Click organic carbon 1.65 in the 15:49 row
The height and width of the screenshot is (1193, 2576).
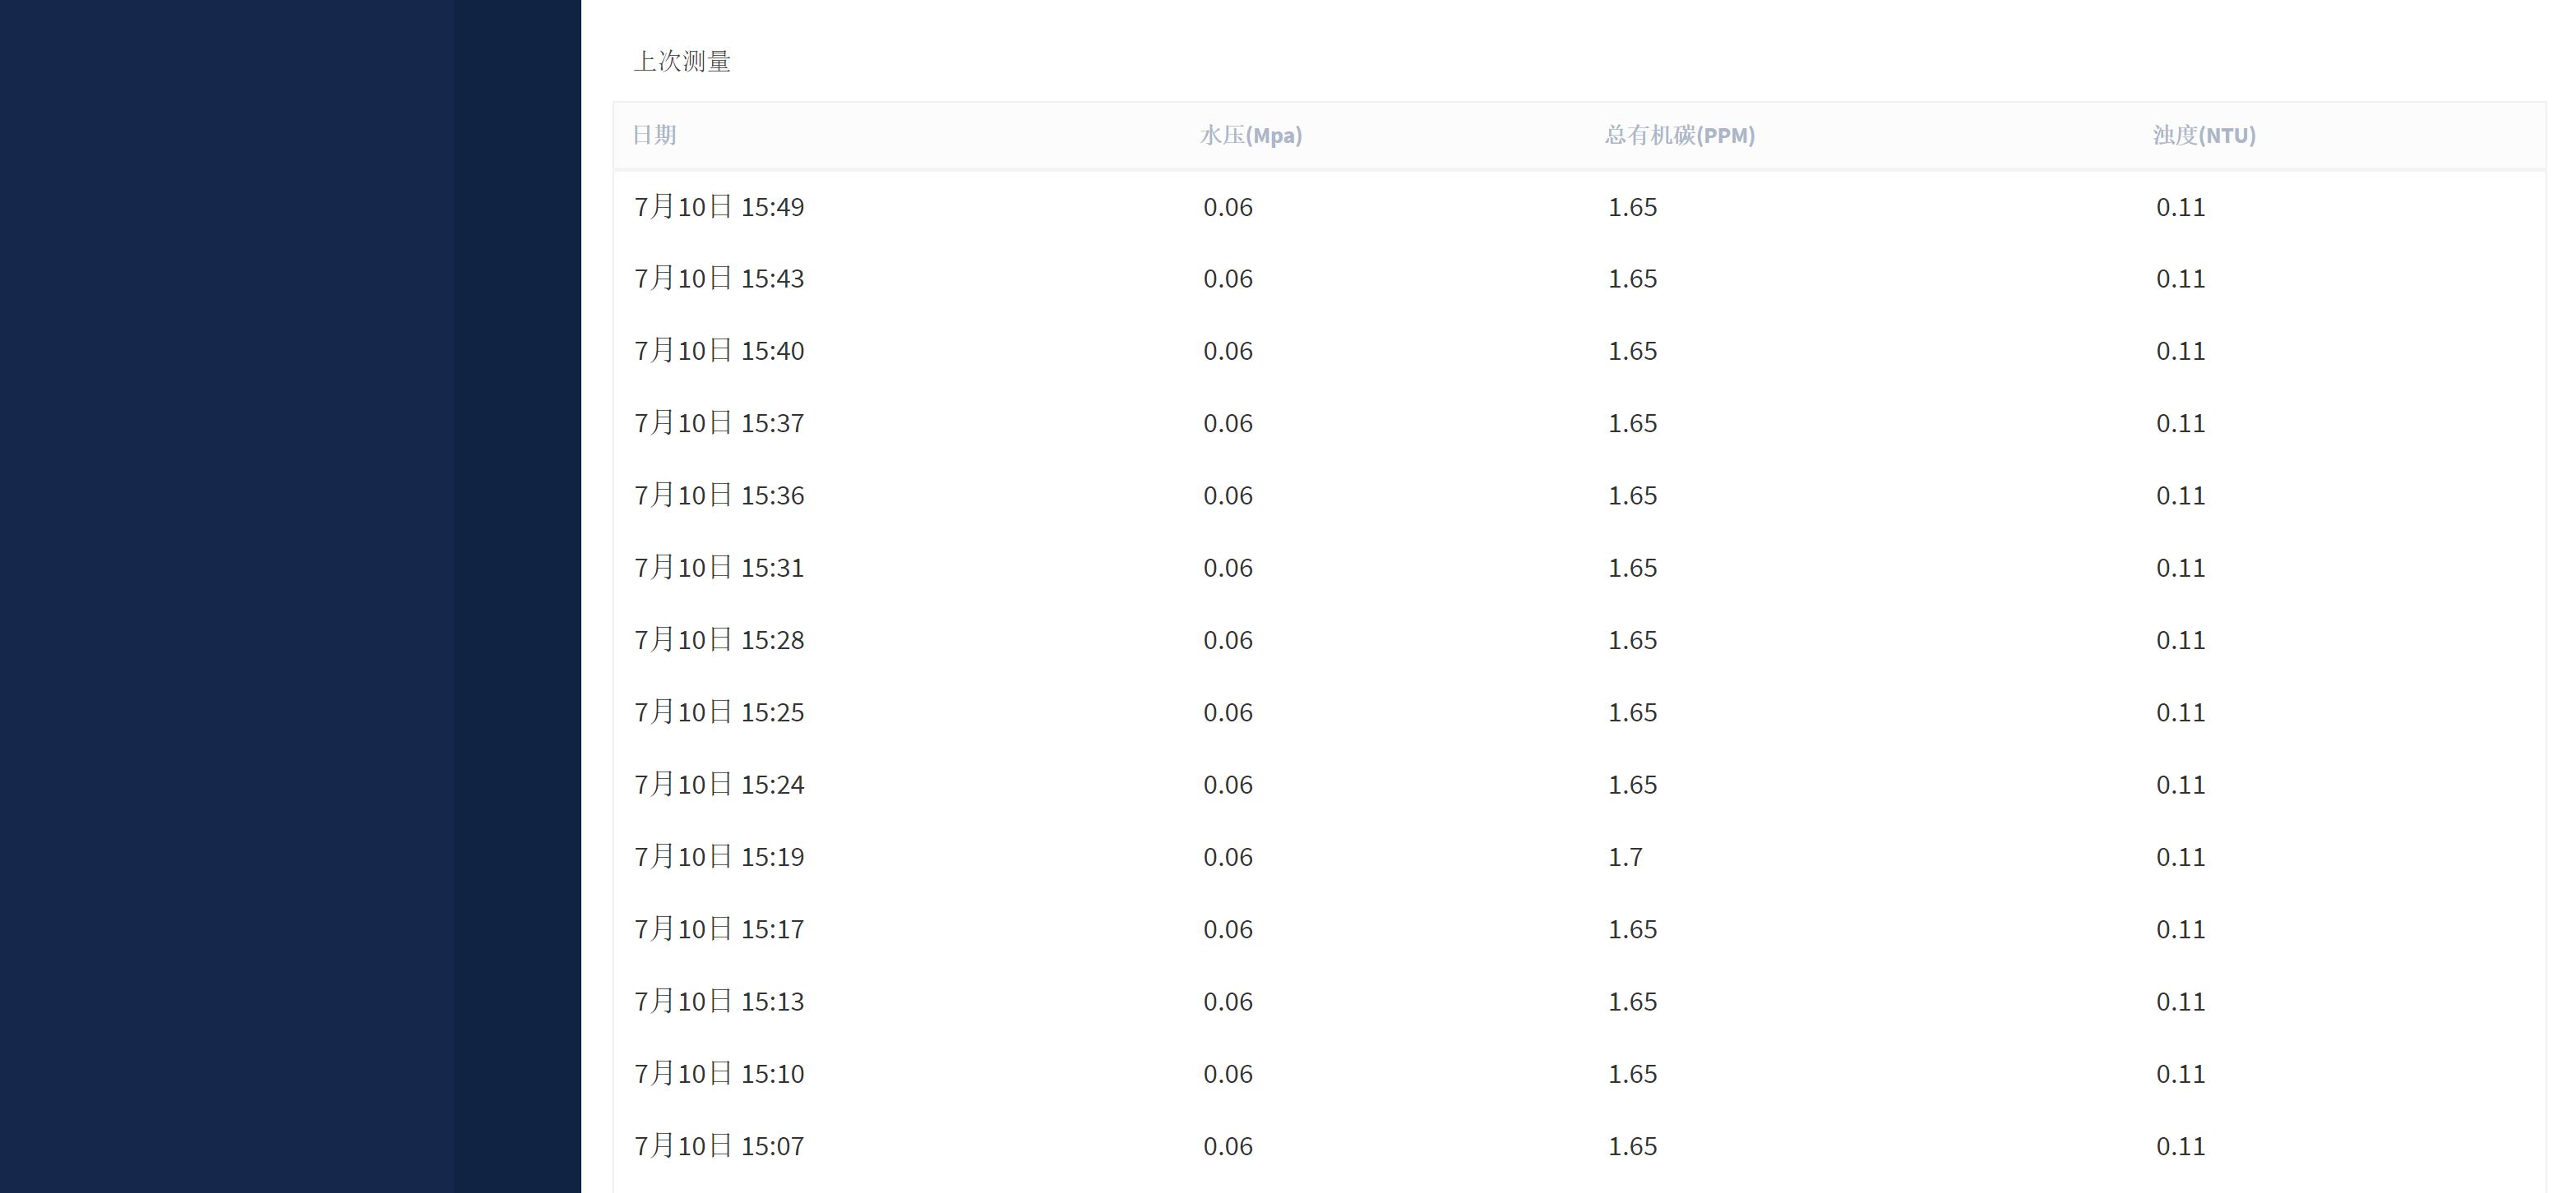pos(1632,208)
